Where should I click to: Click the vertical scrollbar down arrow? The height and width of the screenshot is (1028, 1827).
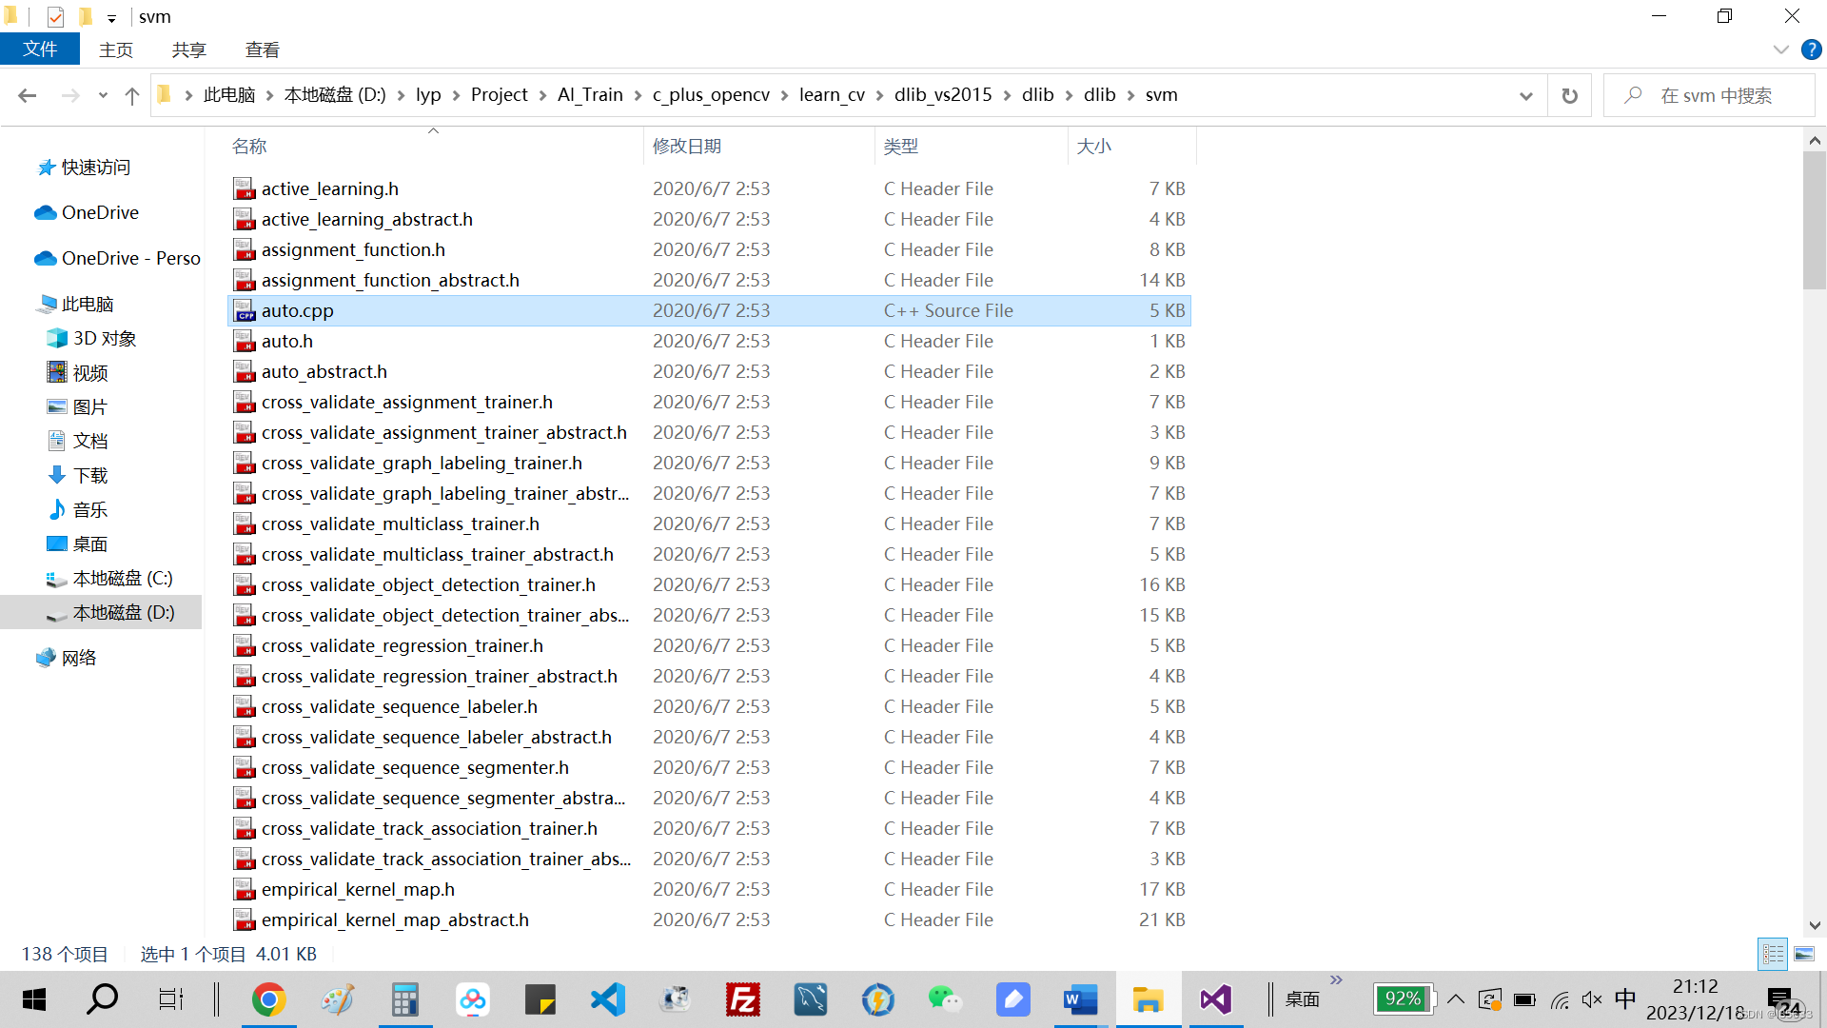tap(1814, 925)
